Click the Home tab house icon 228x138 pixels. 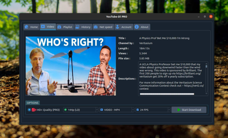pyautogui.click(x=26, y=27)
